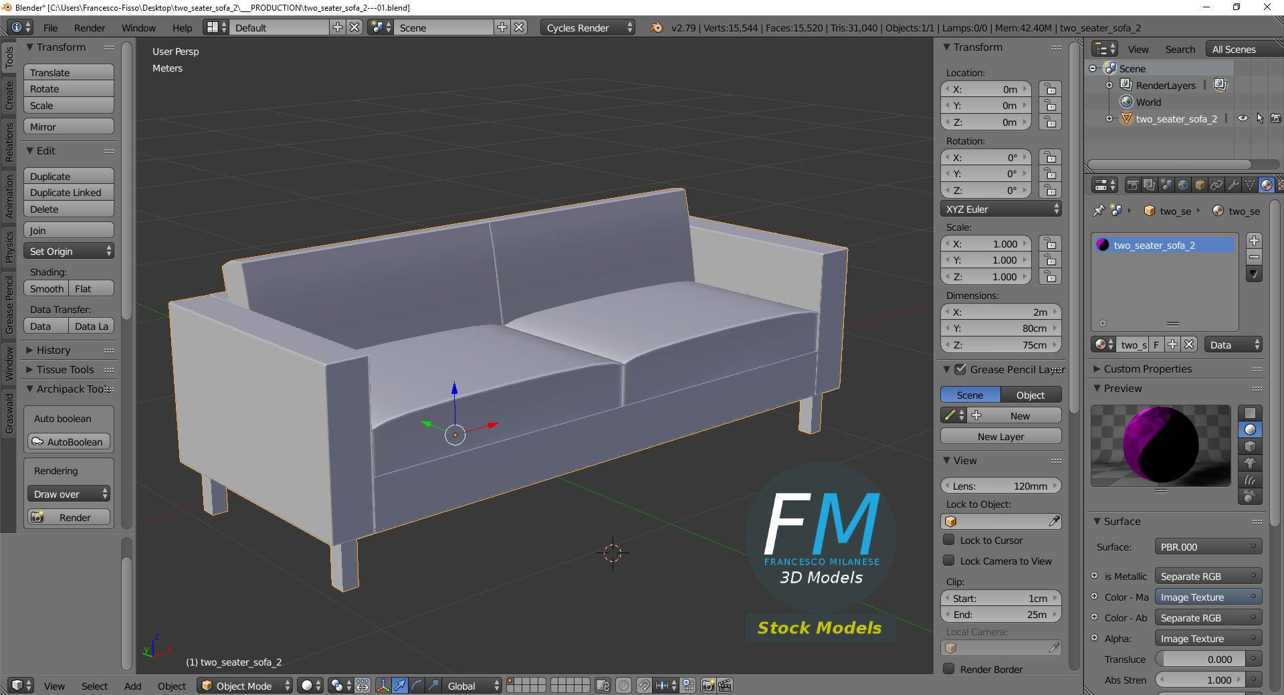
Task: Toggle renderability camera for two_seater_sofa_2
Action: coord(1276,118)
